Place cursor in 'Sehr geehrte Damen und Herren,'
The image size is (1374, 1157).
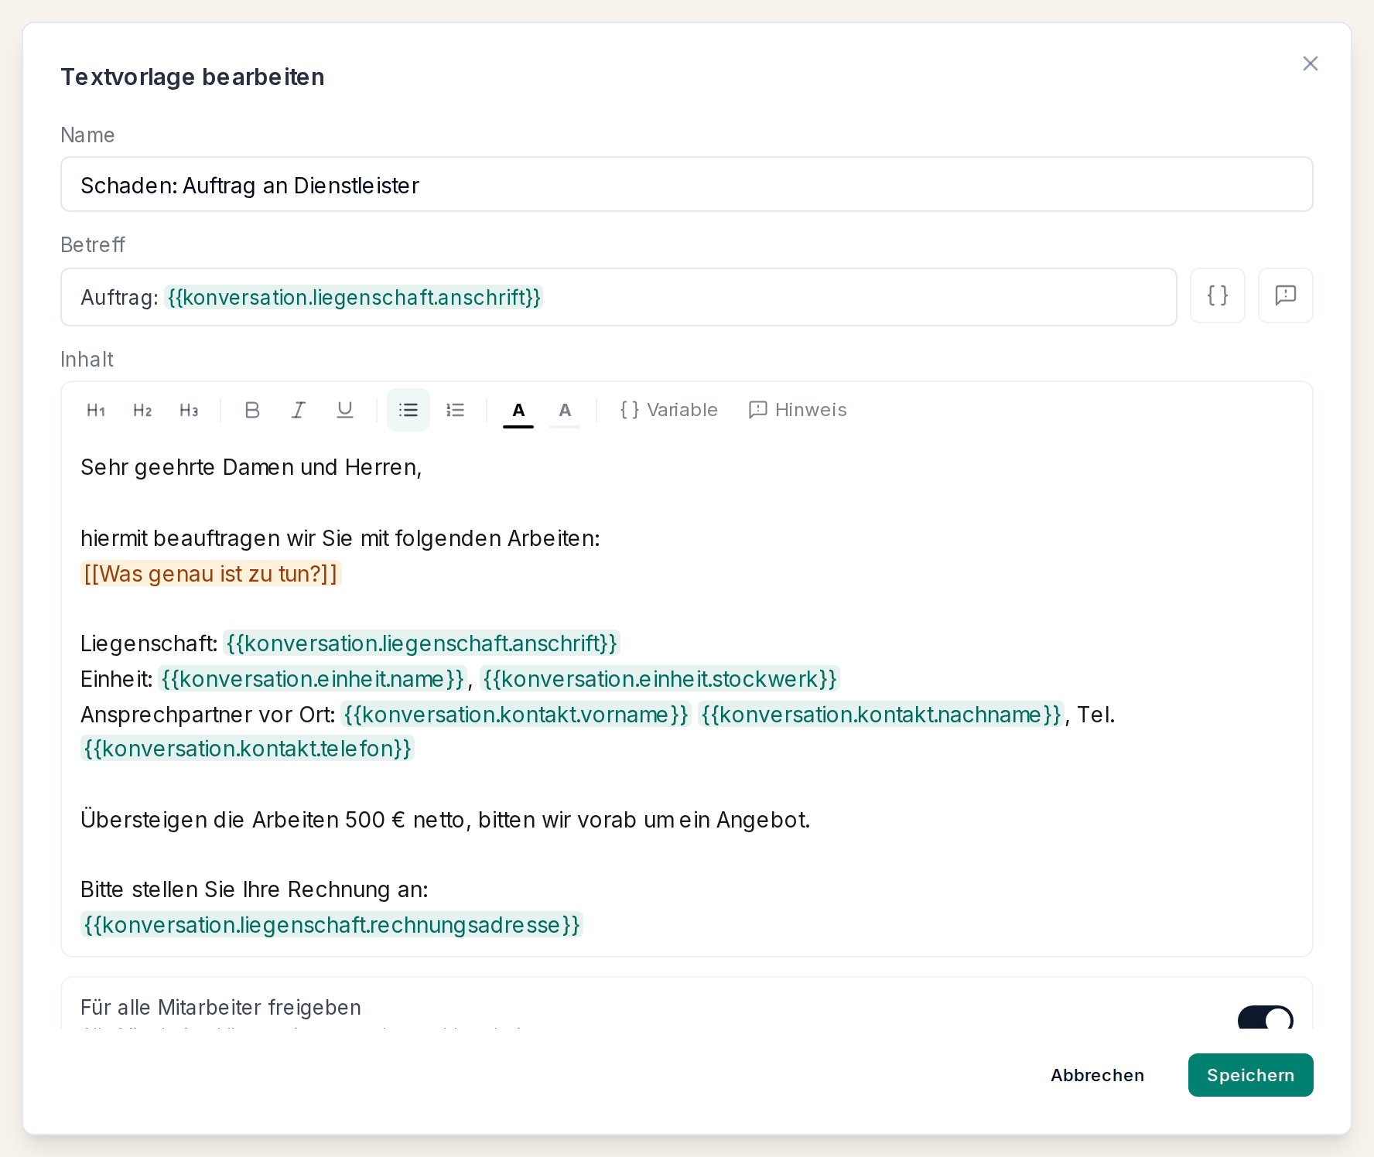(251, 467)
